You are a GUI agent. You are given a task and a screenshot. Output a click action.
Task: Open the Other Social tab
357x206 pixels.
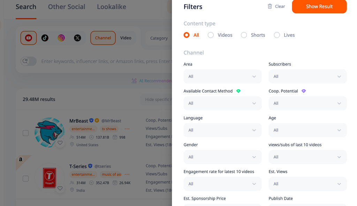[67, 7]
